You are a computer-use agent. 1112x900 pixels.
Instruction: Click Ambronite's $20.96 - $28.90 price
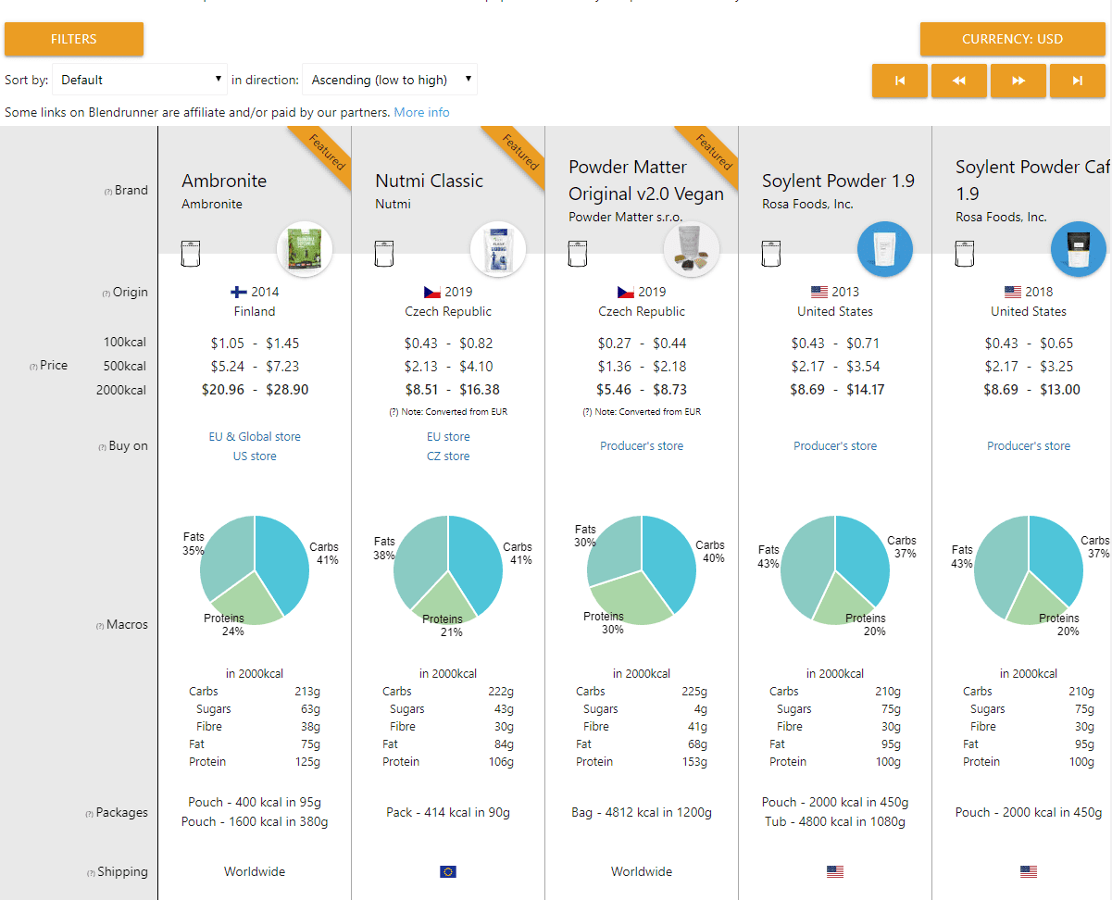click(255, 390)
